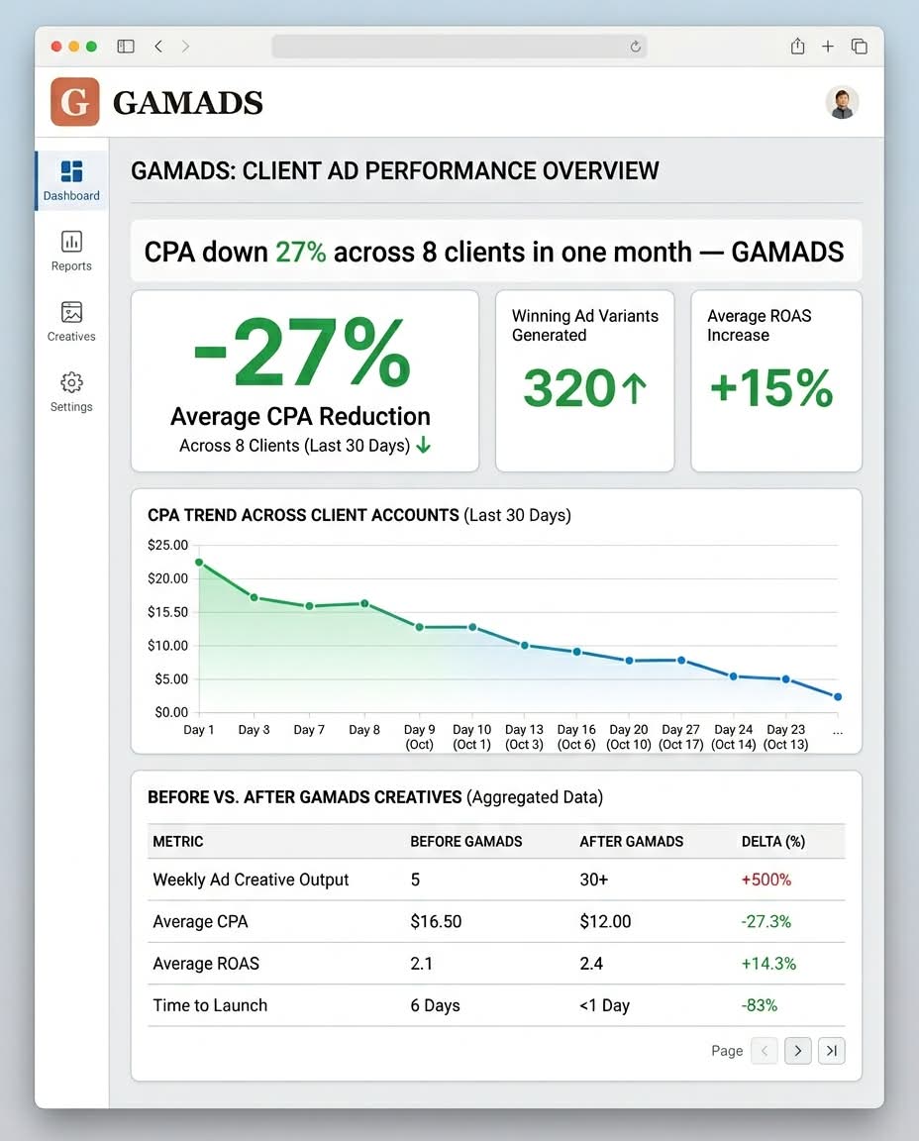
Task: Select the Day 24 (Oct 14) data point
Action: pyautogui.click(x=734, y=676)
